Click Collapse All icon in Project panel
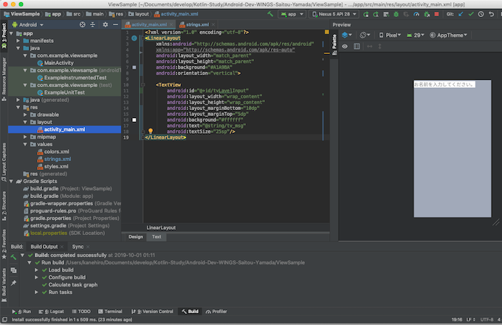The height and width of the screenshot is (325, 502). click(x=92, y=24)
